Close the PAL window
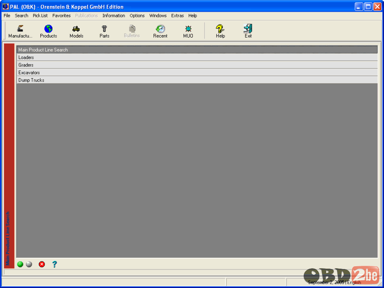 tap(378, 6)
